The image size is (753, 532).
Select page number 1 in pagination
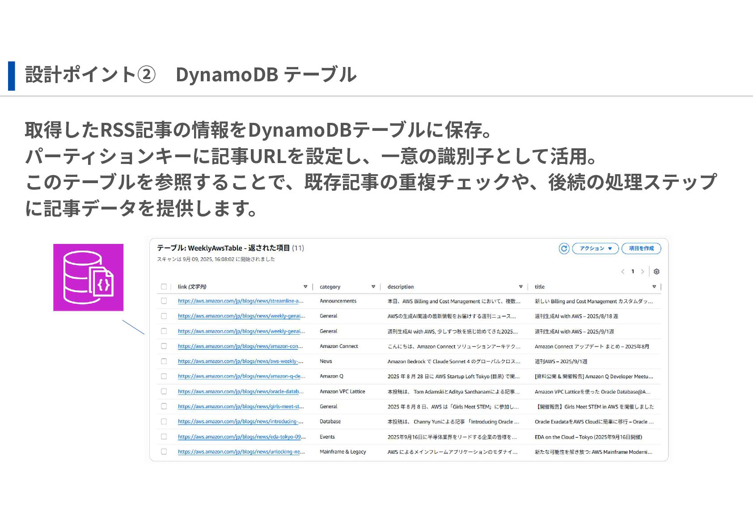tap(633, 272)
